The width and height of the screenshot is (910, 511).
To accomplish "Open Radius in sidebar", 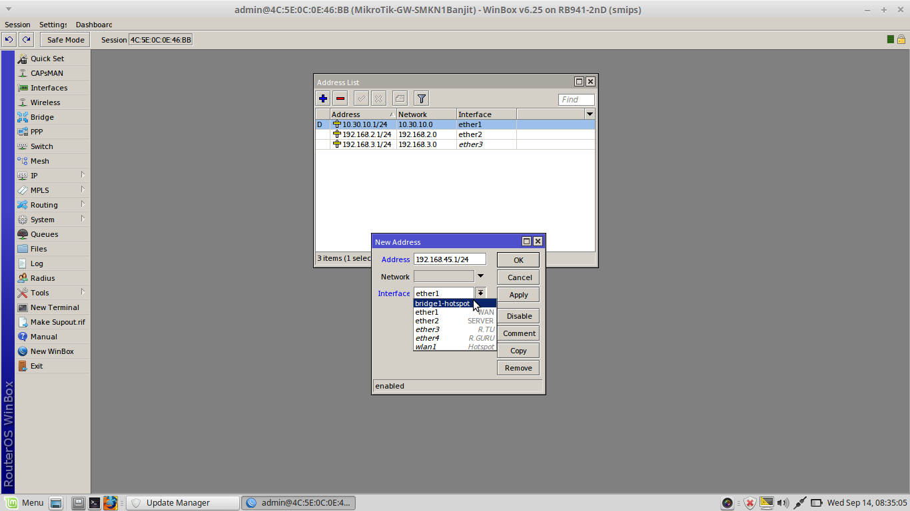I will click(x=53, y=278).
